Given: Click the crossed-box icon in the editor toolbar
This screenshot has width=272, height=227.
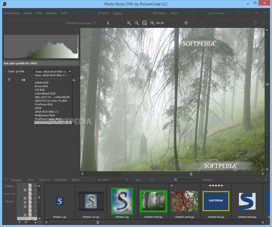Looking at the screenshot, I should click(x=263, y=23).
